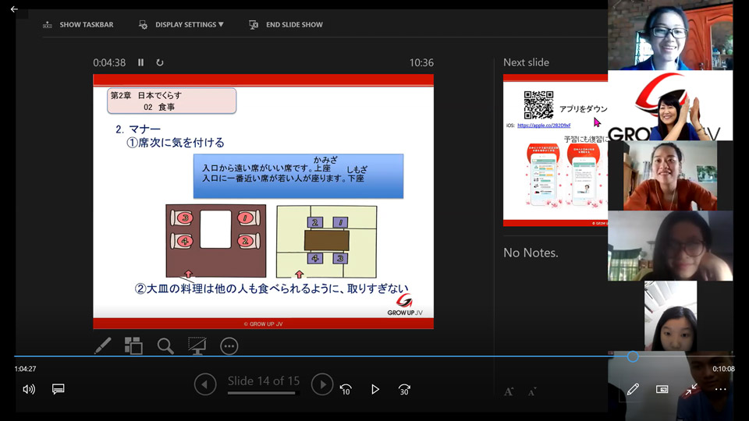The width and height of the screenshot is (749, 421).
Task: Click the Slide 14 of 15 indicator
Action: (x=264, y=381)
